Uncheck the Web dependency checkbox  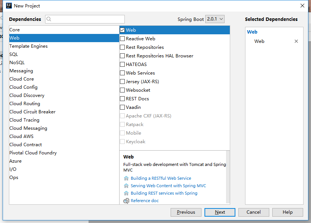123,30
